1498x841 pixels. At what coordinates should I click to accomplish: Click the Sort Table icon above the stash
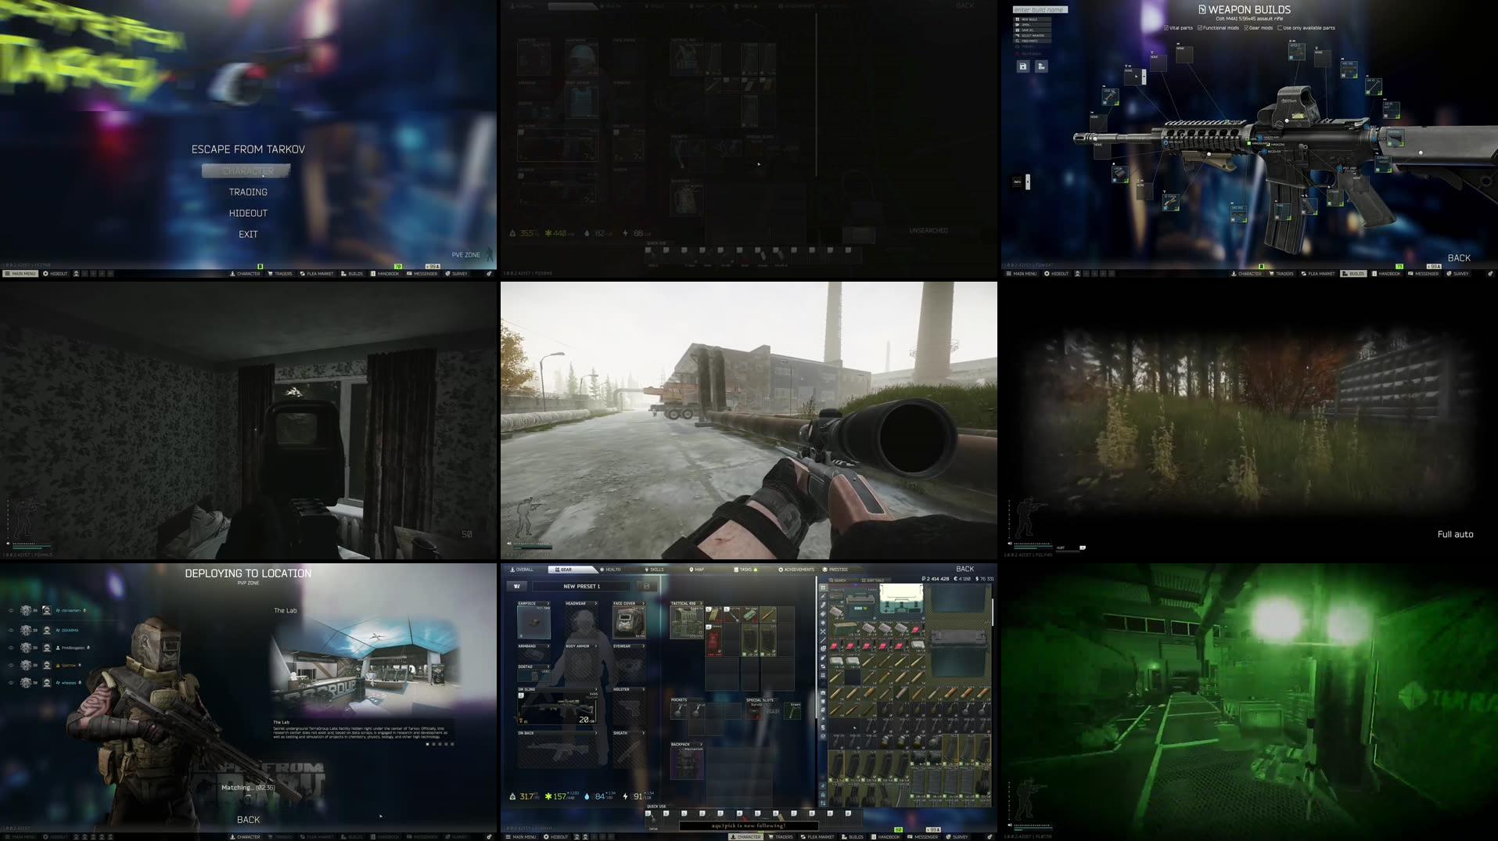[864, 580]
